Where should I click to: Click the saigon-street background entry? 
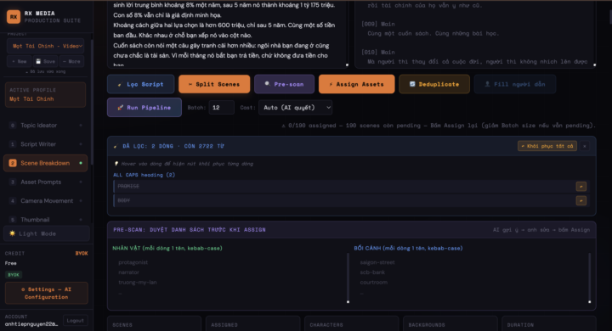(377, 262)
